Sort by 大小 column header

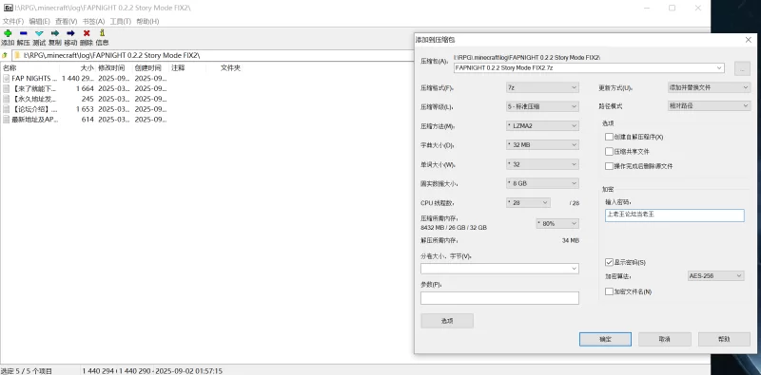(87, 67)
